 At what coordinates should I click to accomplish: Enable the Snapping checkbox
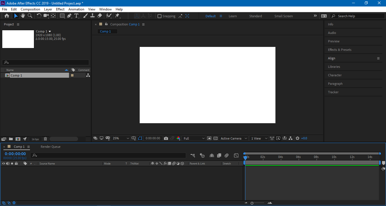pos(159,16)
